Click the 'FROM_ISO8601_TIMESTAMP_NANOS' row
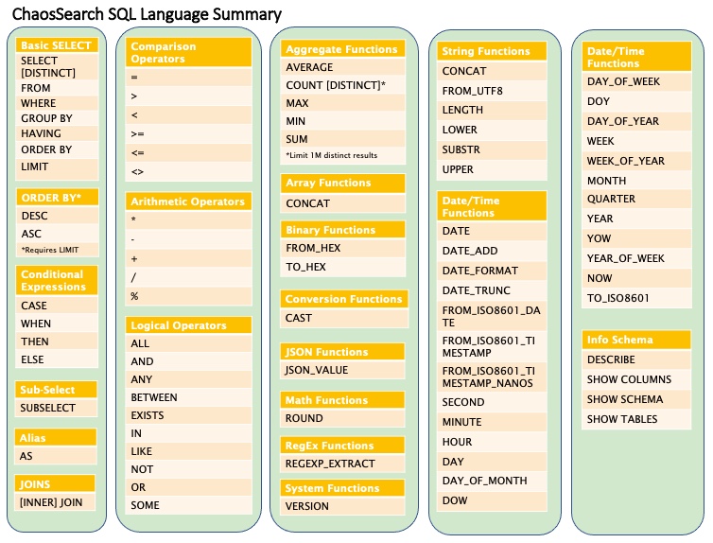The image size is (713, 543). pyautogui.click(x=492, y=377)
